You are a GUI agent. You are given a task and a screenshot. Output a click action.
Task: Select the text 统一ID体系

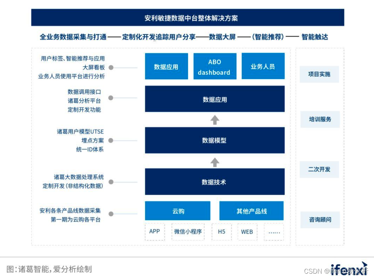coord(90,150)
